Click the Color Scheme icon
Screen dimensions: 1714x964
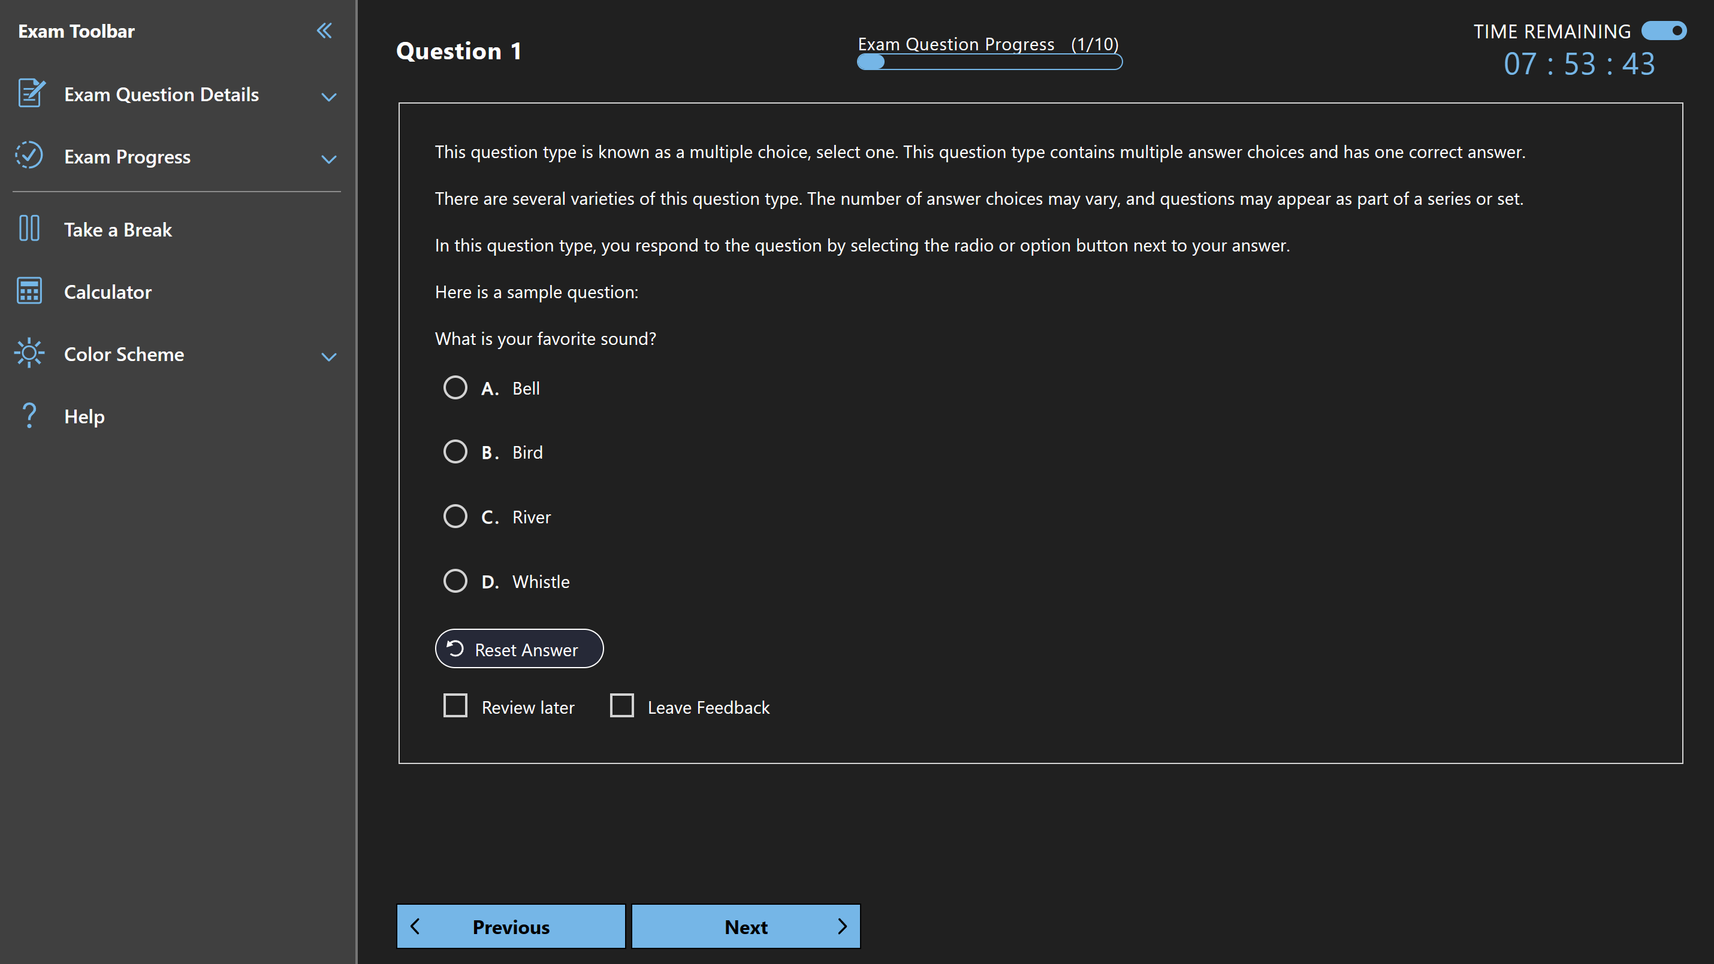coord(28,353)
